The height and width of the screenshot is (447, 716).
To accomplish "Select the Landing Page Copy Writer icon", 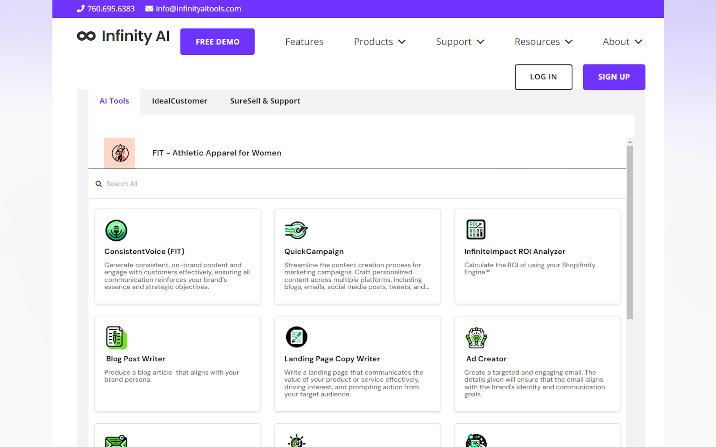I will click(x=296, y=337).
